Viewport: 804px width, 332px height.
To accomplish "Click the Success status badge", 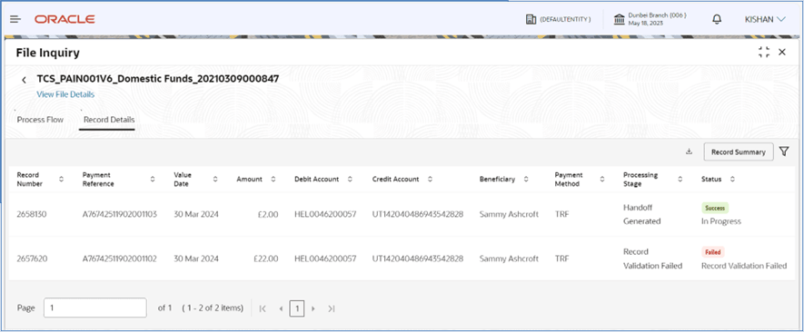I will click(x=715, y=208).
